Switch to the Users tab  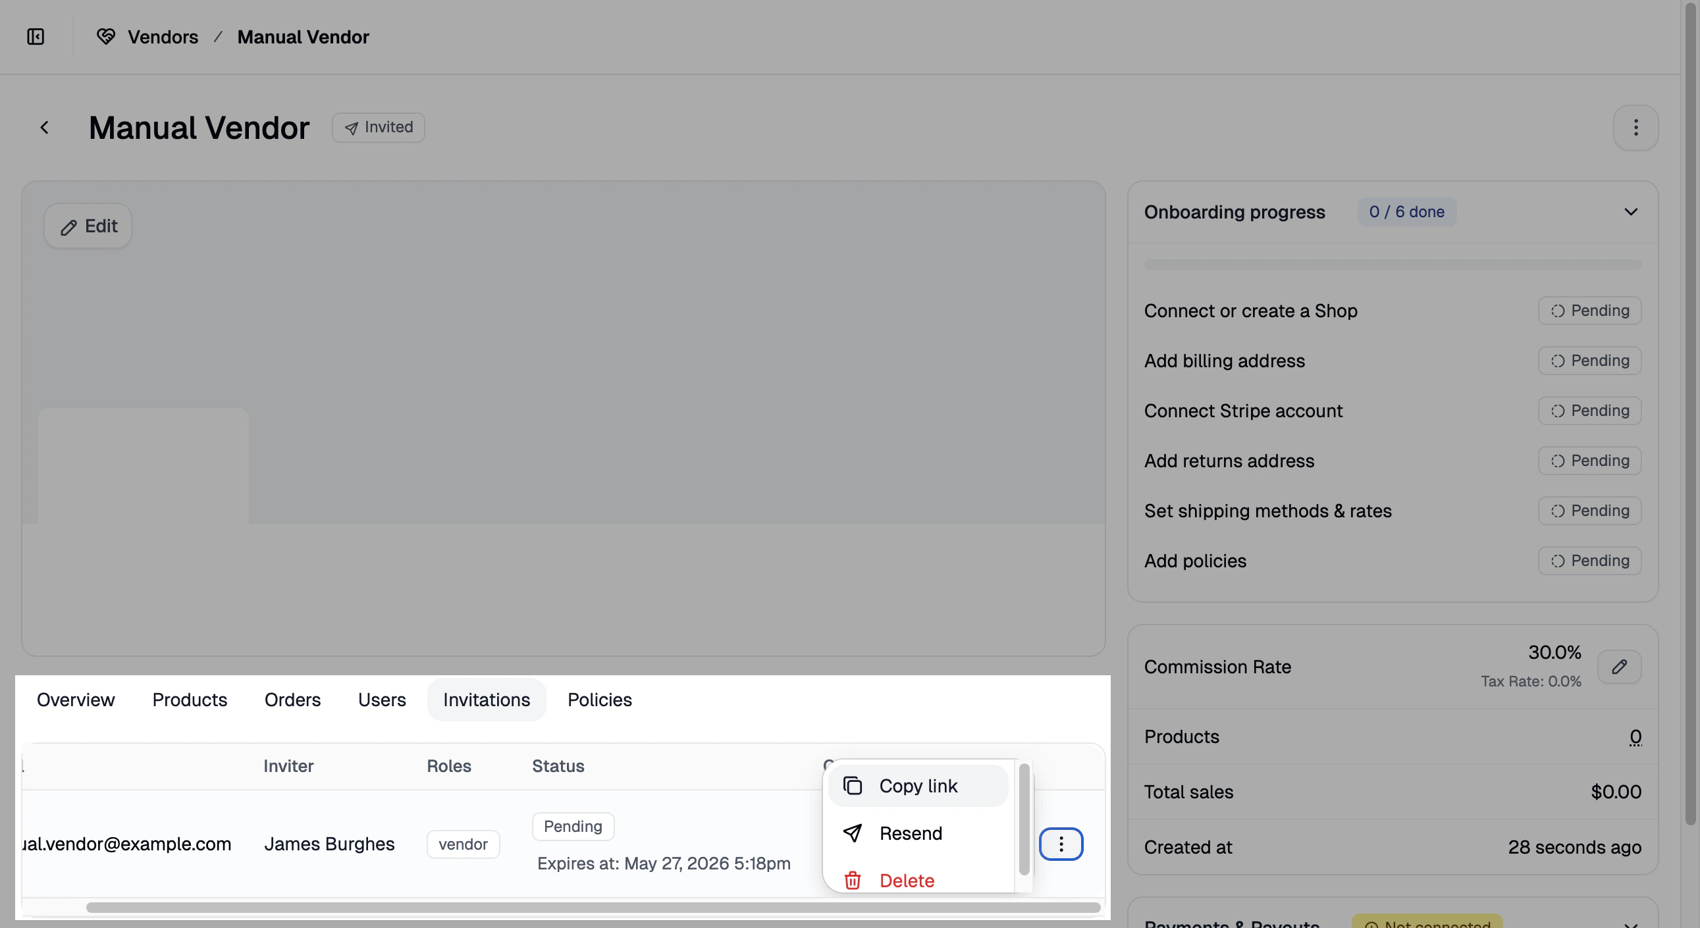[381, 700]
